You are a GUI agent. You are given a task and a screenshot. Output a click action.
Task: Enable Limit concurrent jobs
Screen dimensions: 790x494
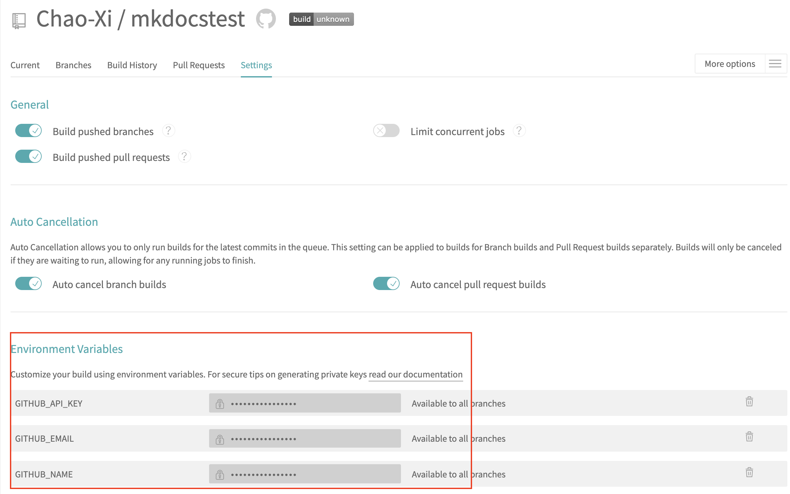point(386,131)
